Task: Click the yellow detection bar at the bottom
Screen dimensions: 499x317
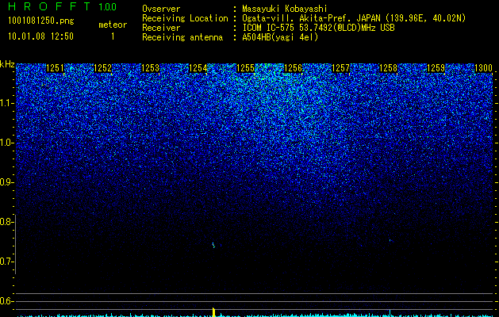Action: (214, 312)
